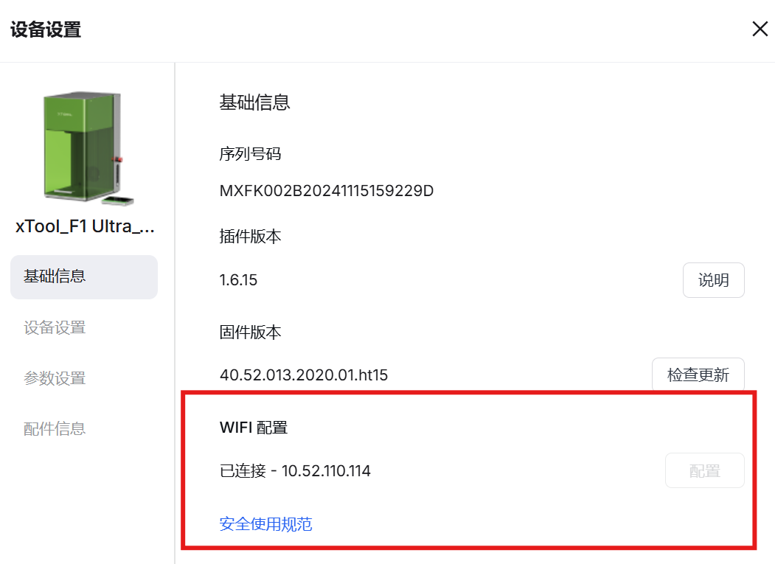Switch to the 设备设置 sidebar tab
The image size is (775, 564).
pyautogui.click(x=55, y=327)
